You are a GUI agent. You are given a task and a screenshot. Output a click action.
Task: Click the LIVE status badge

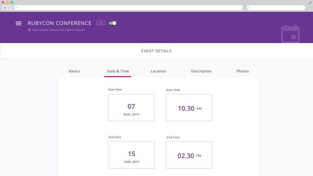tap(101, 23)
